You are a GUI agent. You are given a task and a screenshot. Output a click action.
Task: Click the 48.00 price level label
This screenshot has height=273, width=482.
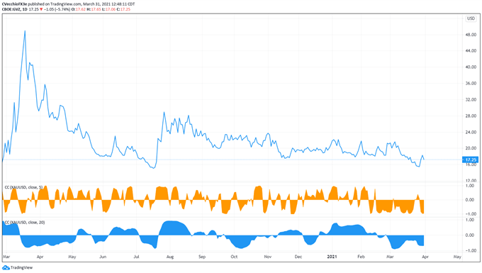(x=471, y=35)
